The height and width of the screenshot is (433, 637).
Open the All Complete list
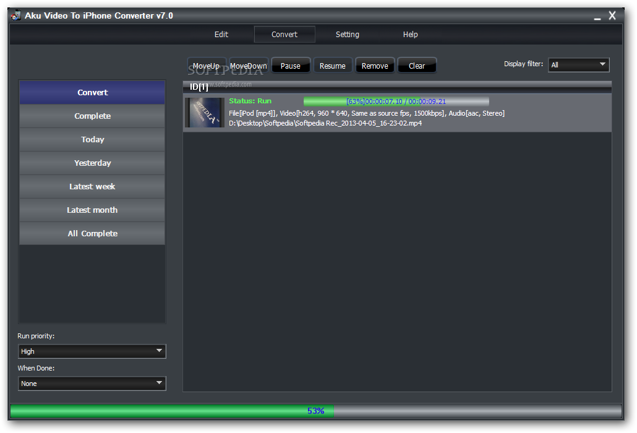[x=92, y=234]
